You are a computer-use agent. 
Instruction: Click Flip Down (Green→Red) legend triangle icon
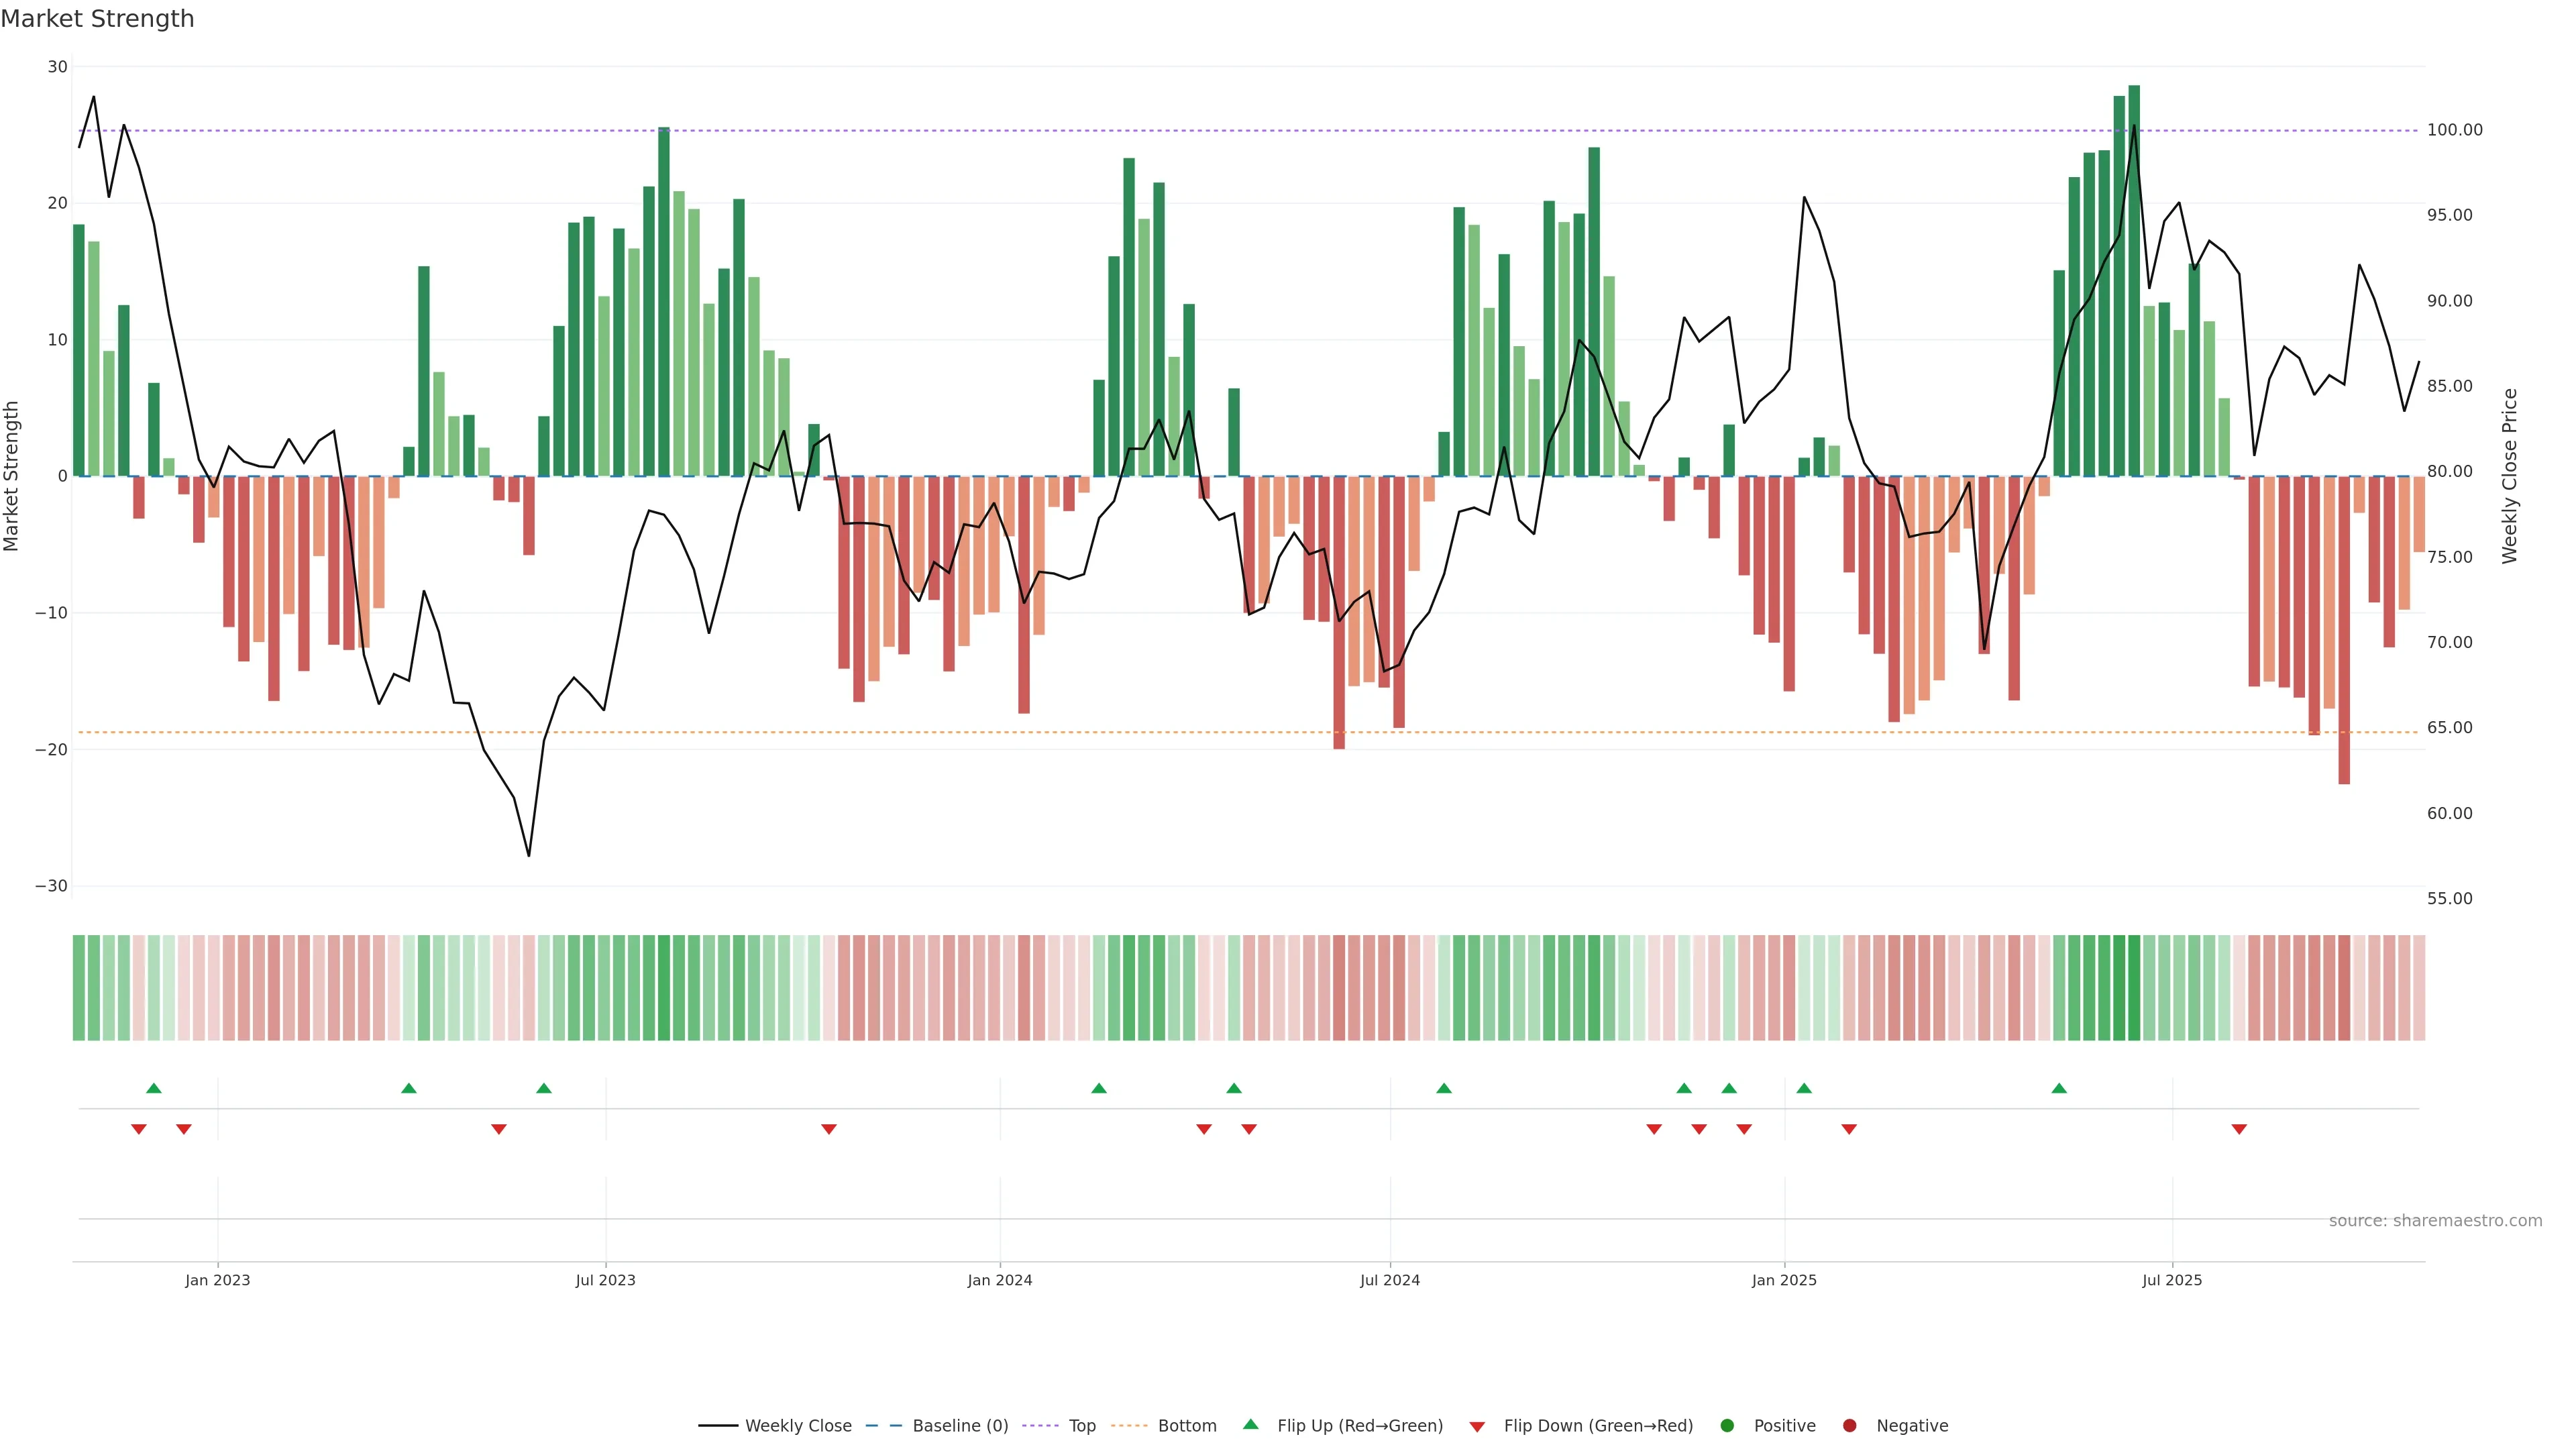tap(1477, 1427)
